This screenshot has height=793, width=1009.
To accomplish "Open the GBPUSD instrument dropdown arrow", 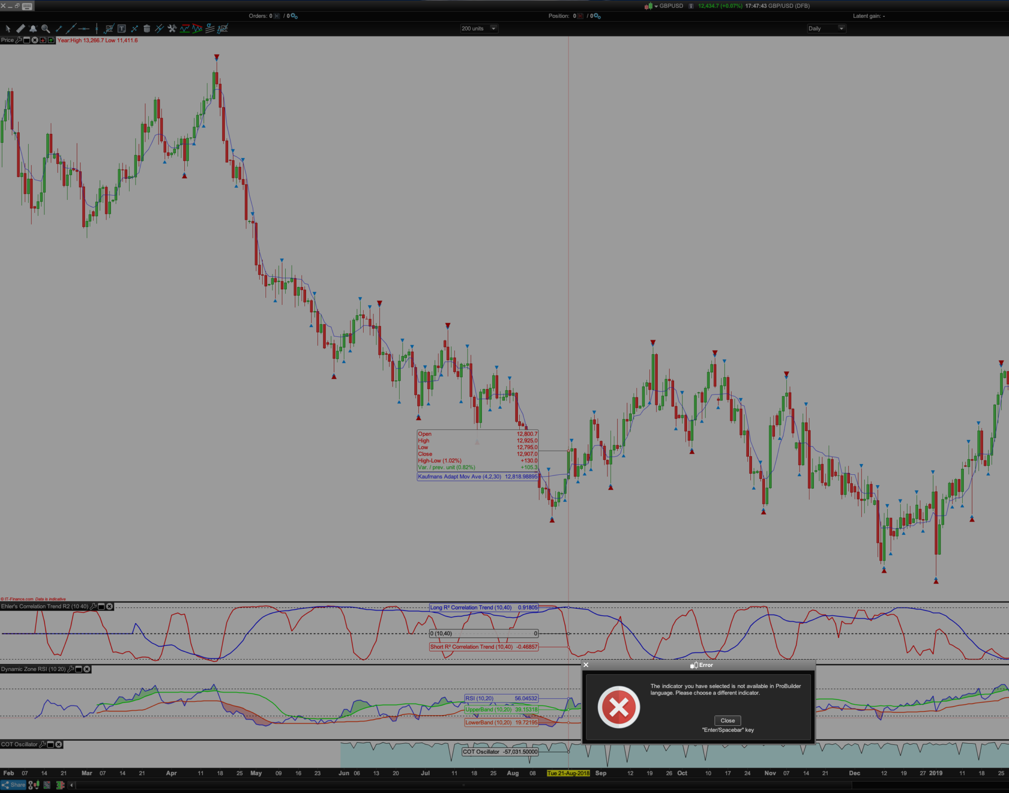I will [656, 6].
